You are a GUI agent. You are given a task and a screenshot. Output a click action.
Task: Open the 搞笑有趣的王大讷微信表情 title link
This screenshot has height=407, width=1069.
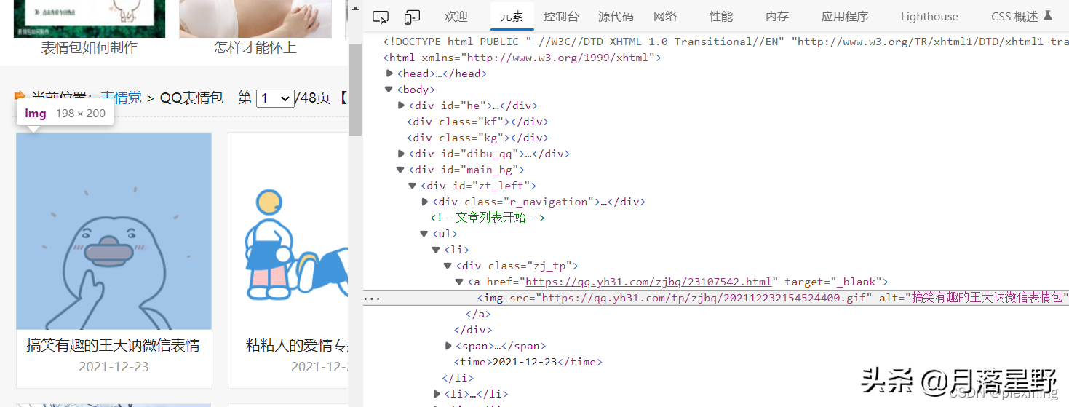point(114,345)
